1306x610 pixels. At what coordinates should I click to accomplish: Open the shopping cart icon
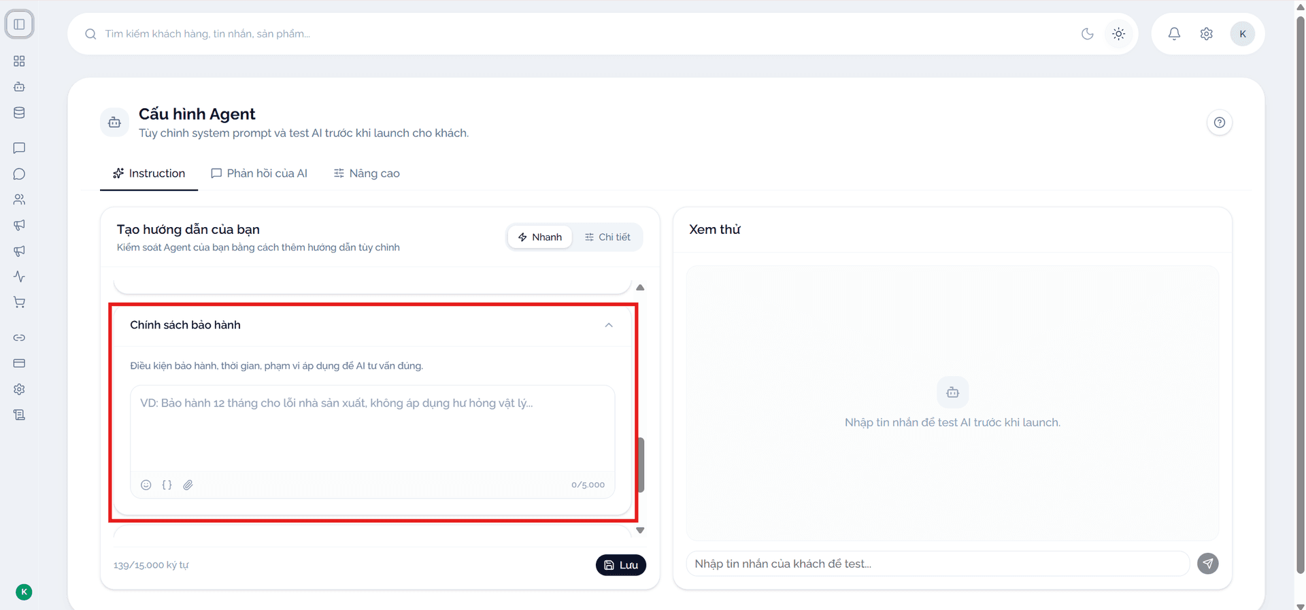19,303
